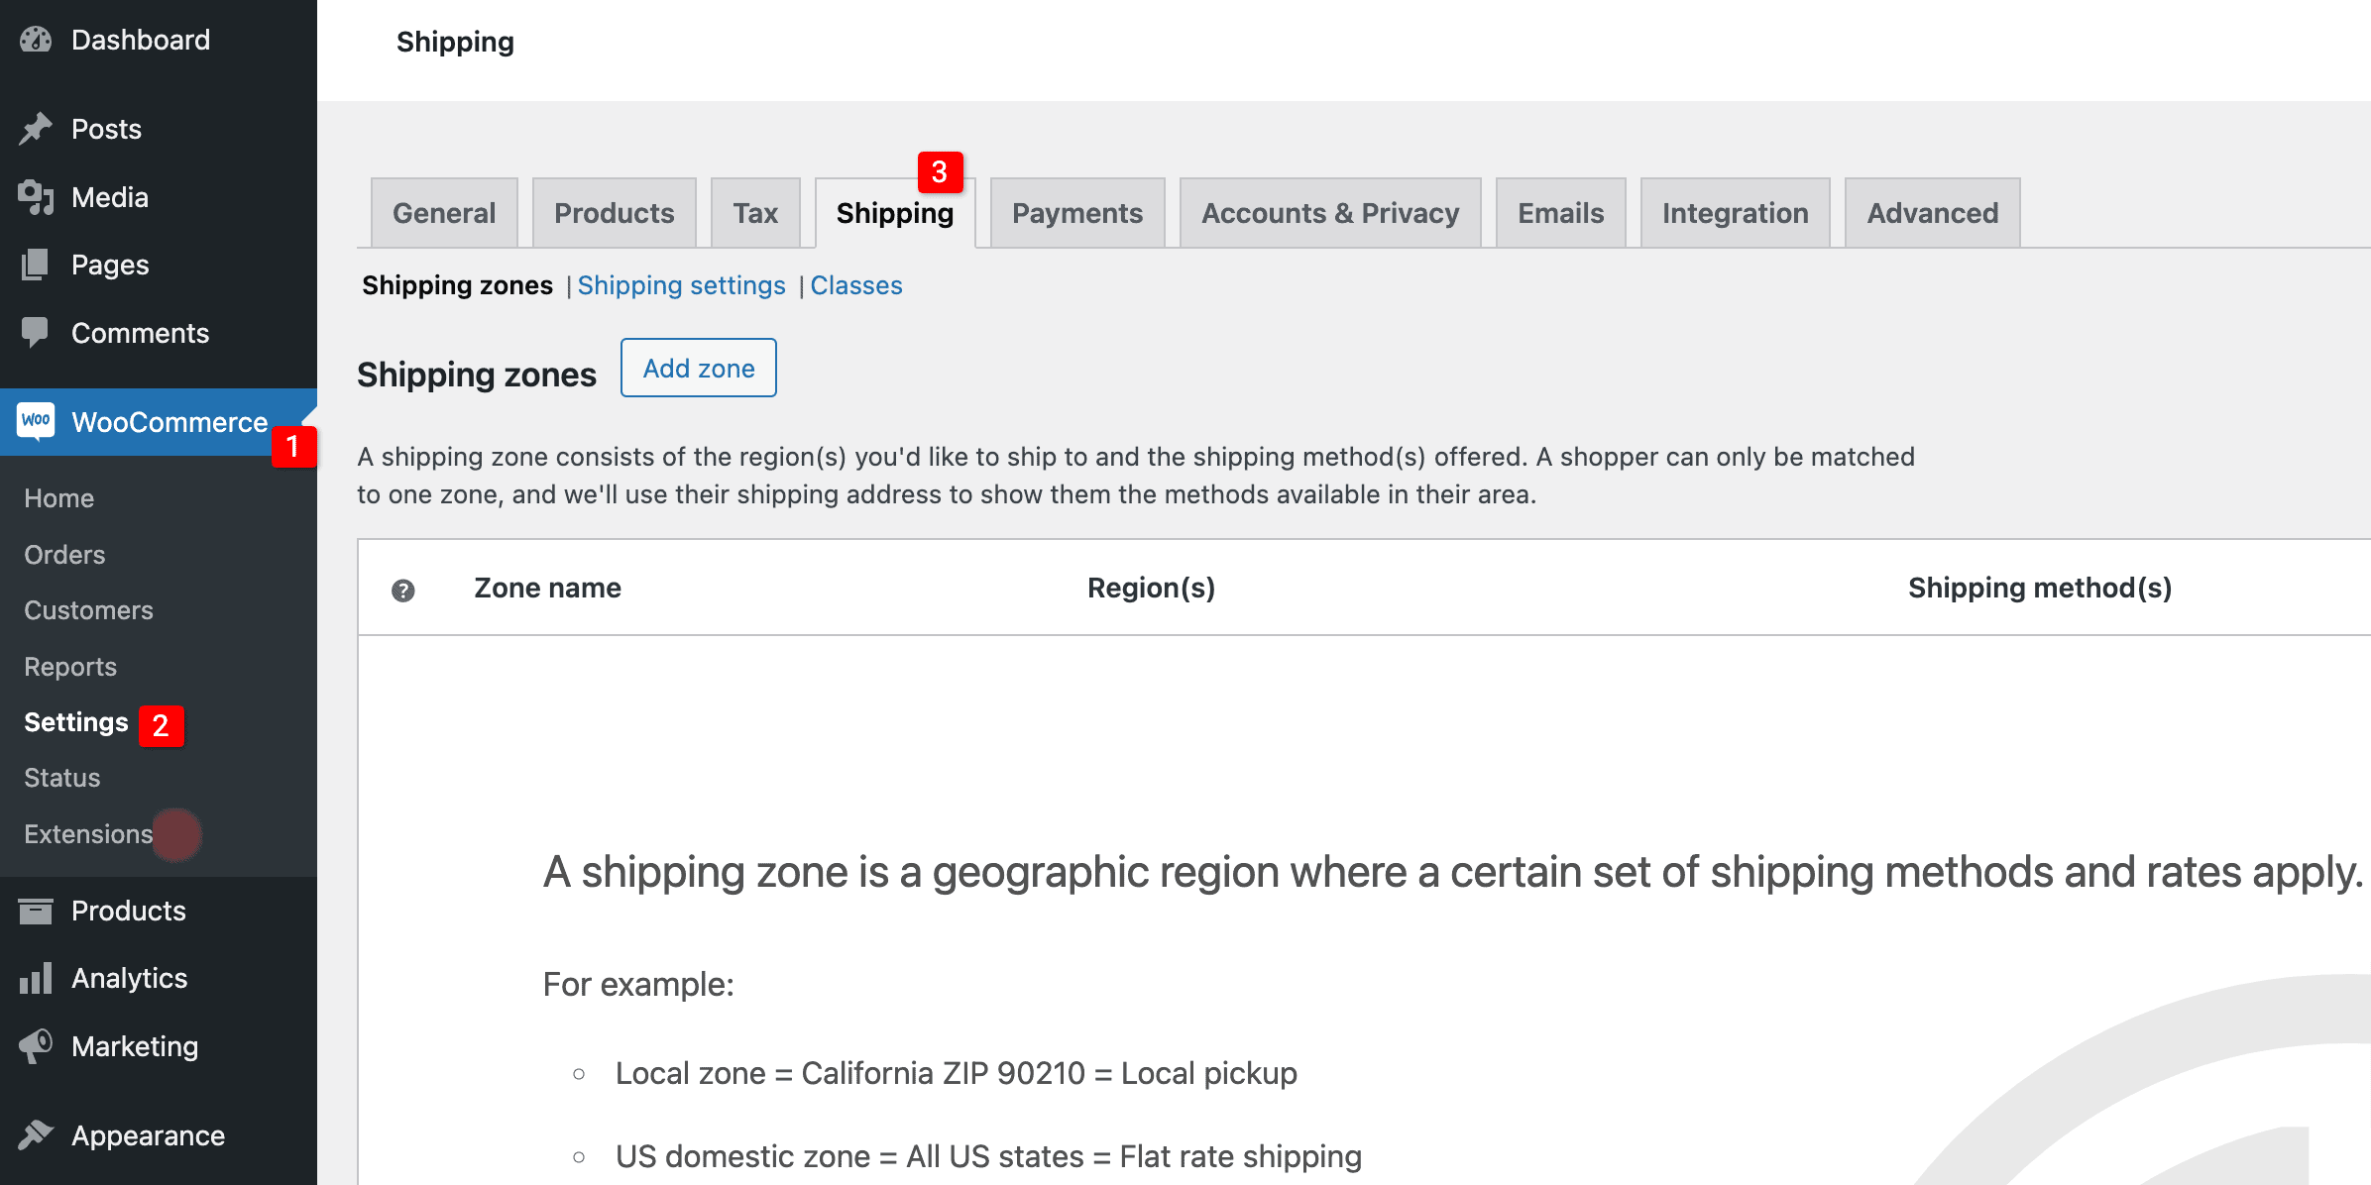Click the Pages stacked-sheets icon
The image size is (2371, 1185).
(36, 265)
